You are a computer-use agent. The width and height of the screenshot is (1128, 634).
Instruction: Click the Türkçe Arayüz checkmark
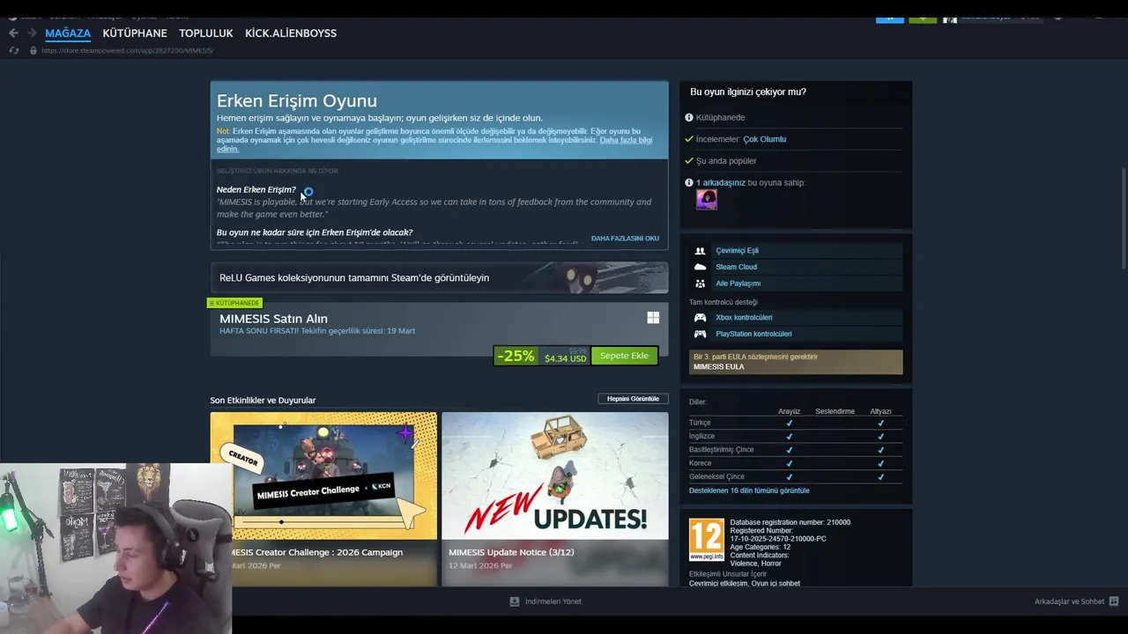click(x=789, y=423)
